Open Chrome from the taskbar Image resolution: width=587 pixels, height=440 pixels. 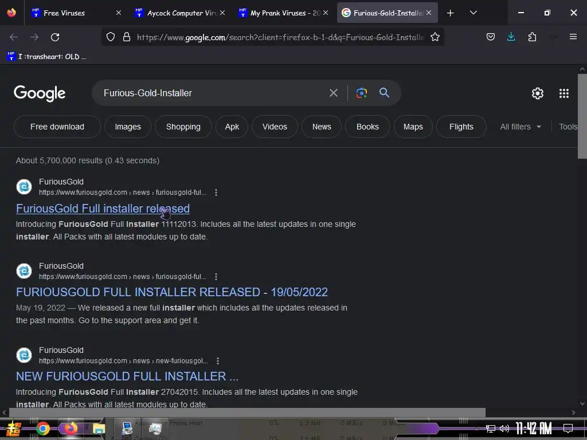[x=42, y=429]
